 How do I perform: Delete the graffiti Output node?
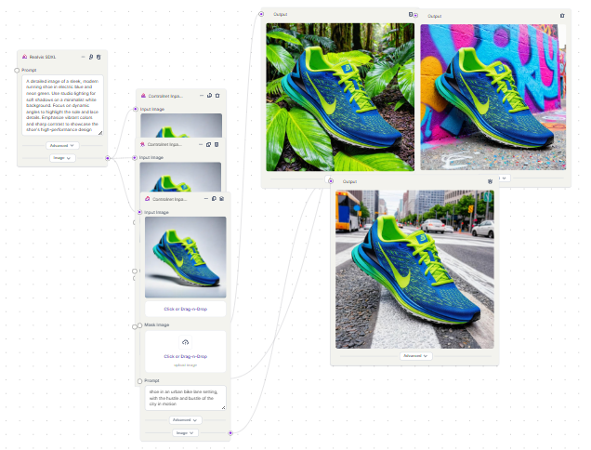[x=562, y=16]
